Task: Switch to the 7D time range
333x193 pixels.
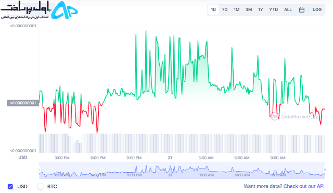Action: (225, 9)
